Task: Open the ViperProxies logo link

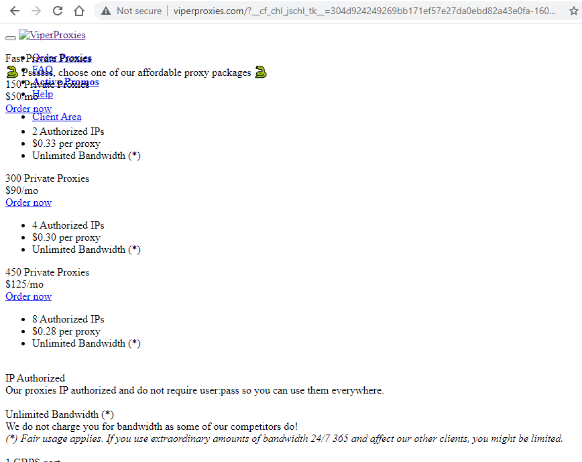Action: 52,35
